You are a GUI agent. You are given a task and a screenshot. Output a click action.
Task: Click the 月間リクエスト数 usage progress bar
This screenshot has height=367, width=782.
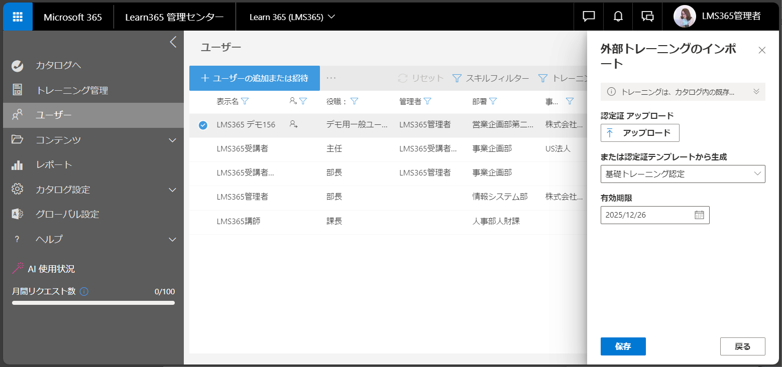click(x=93, y=303)
